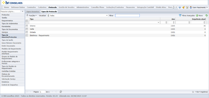Switch to the Cadastros tab
209x98 pixels.
42,7
